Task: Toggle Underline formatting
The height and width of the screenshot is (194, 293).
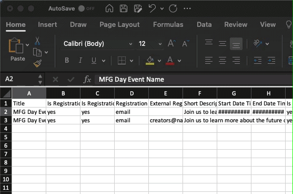Action: pyautogui.click(x=94, y=61)
